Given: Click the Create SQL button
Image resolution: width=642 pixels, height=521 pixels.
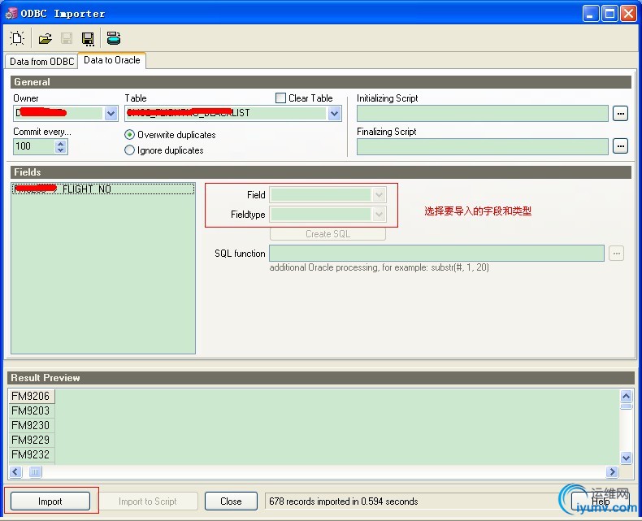Looking at the screenshot, I should click(x=328, y=234).
